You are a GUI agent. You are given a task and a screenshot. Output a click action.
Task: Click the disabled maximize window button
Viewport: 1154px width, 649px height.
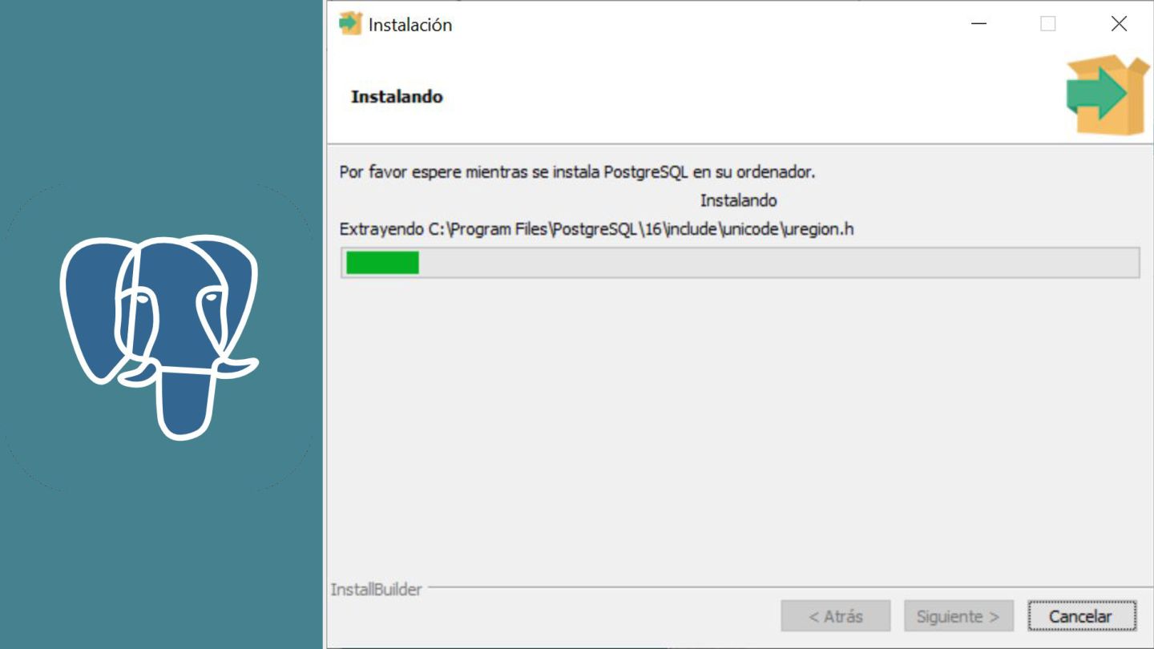click(1048, 24)
